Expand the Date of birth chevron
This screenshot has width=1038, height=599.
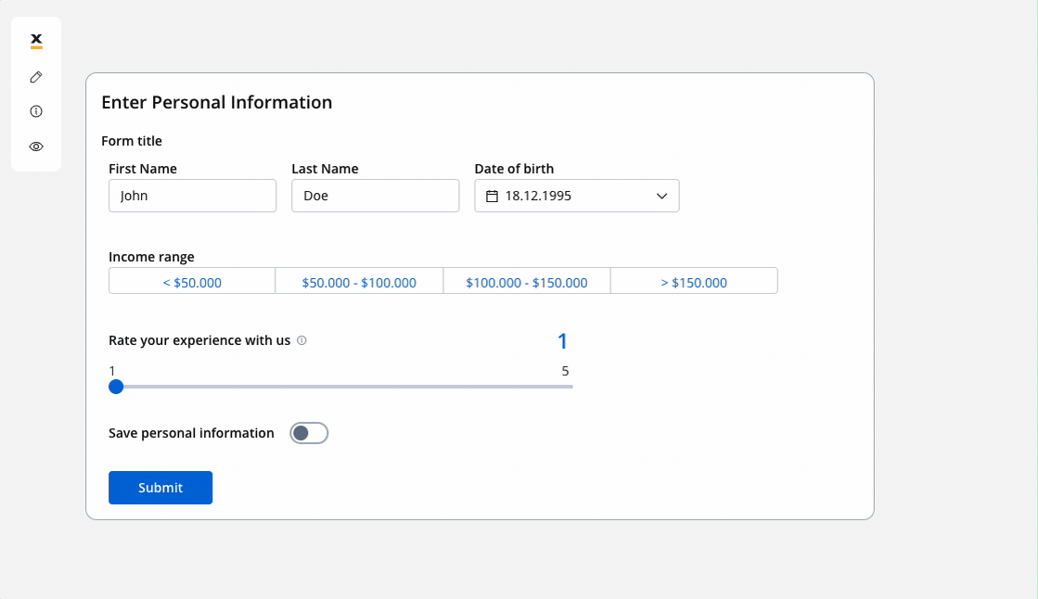point(661,196)
